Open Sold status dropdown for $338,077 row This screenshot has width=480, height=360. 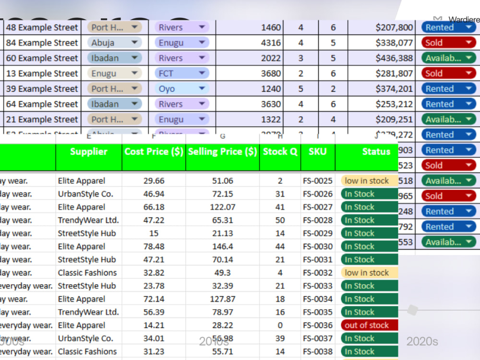pos(449,43)
